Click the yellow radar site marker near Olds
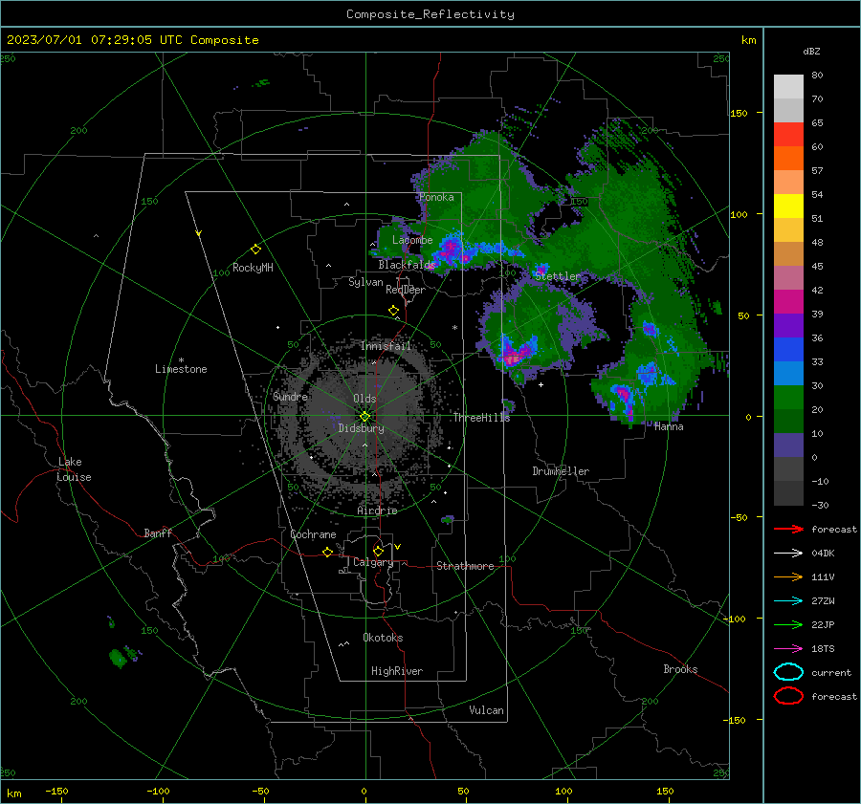 tap(364, 417)
